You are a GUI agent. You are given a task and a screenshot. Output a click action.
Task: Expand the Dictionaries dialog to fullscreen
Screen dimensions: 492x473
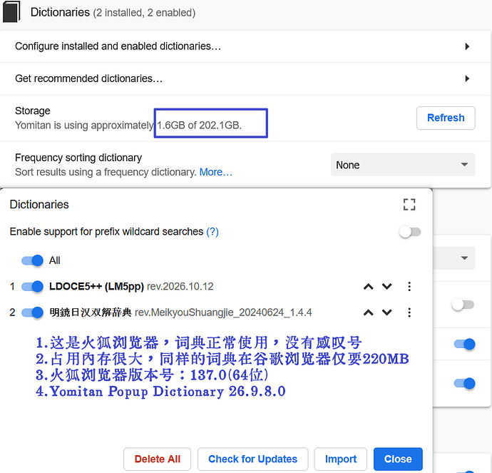[x=409, y=205]
